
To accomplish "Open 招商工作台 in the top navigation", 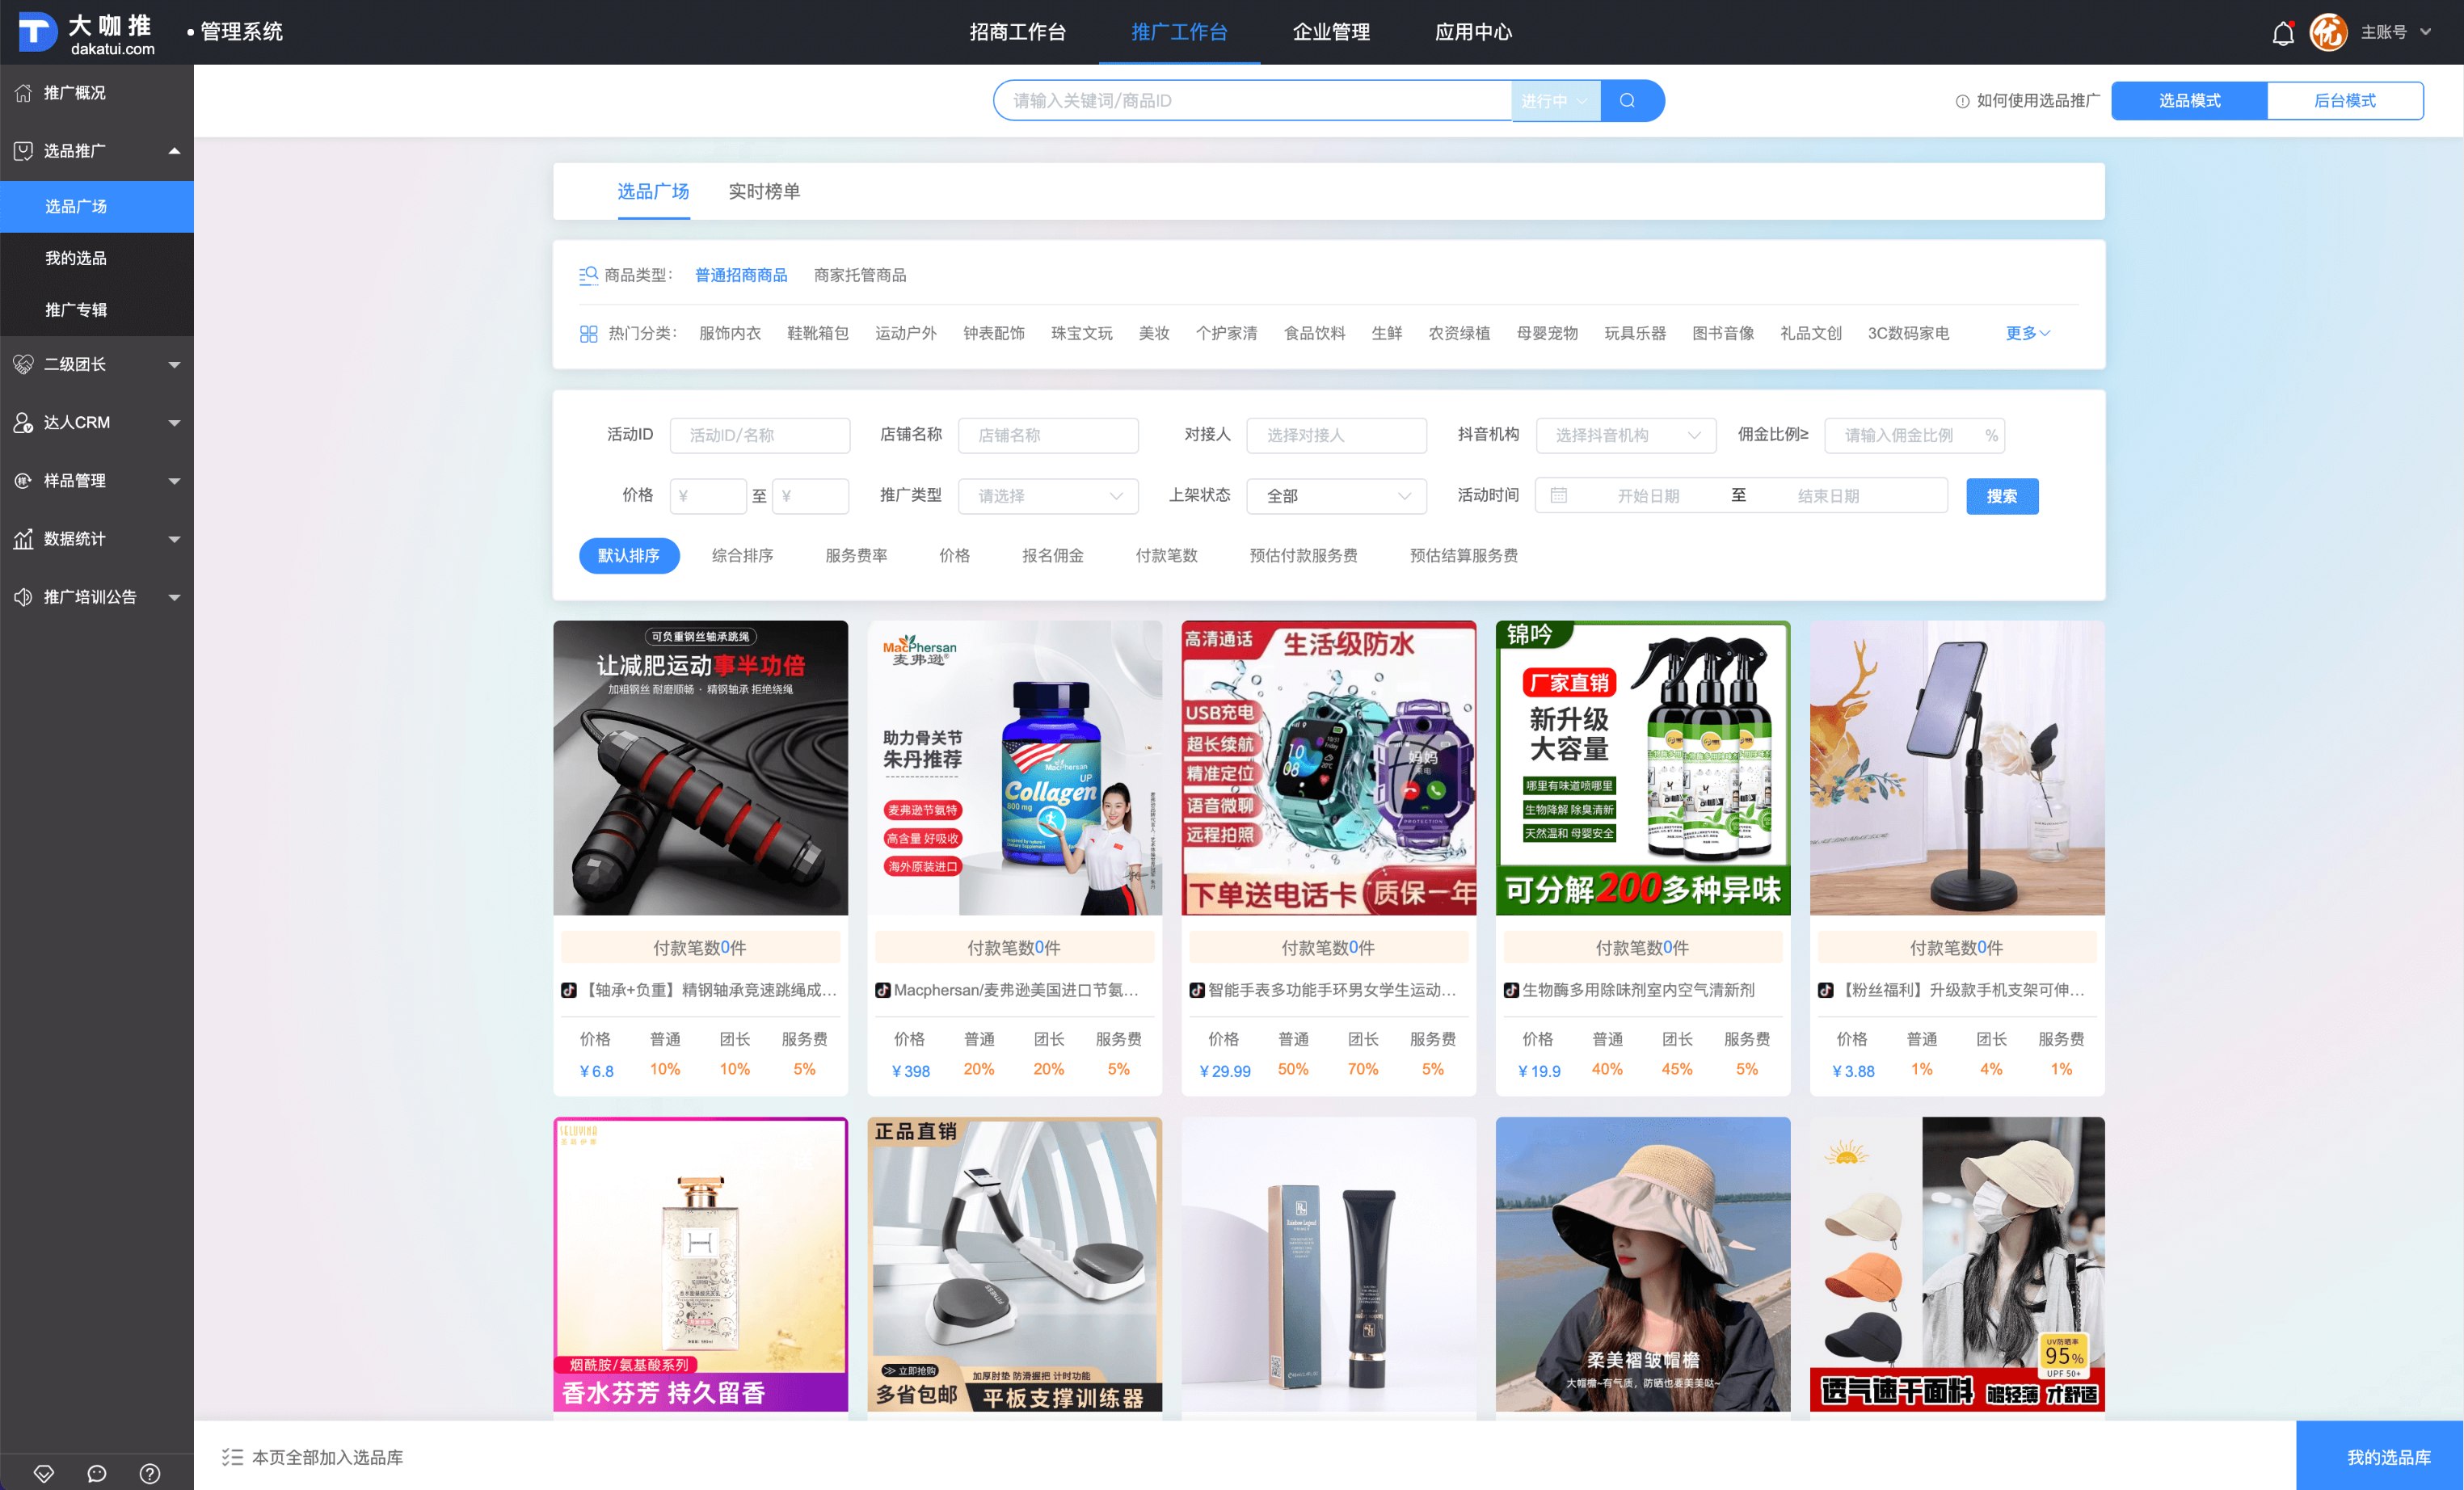I will click(1017, 32).
